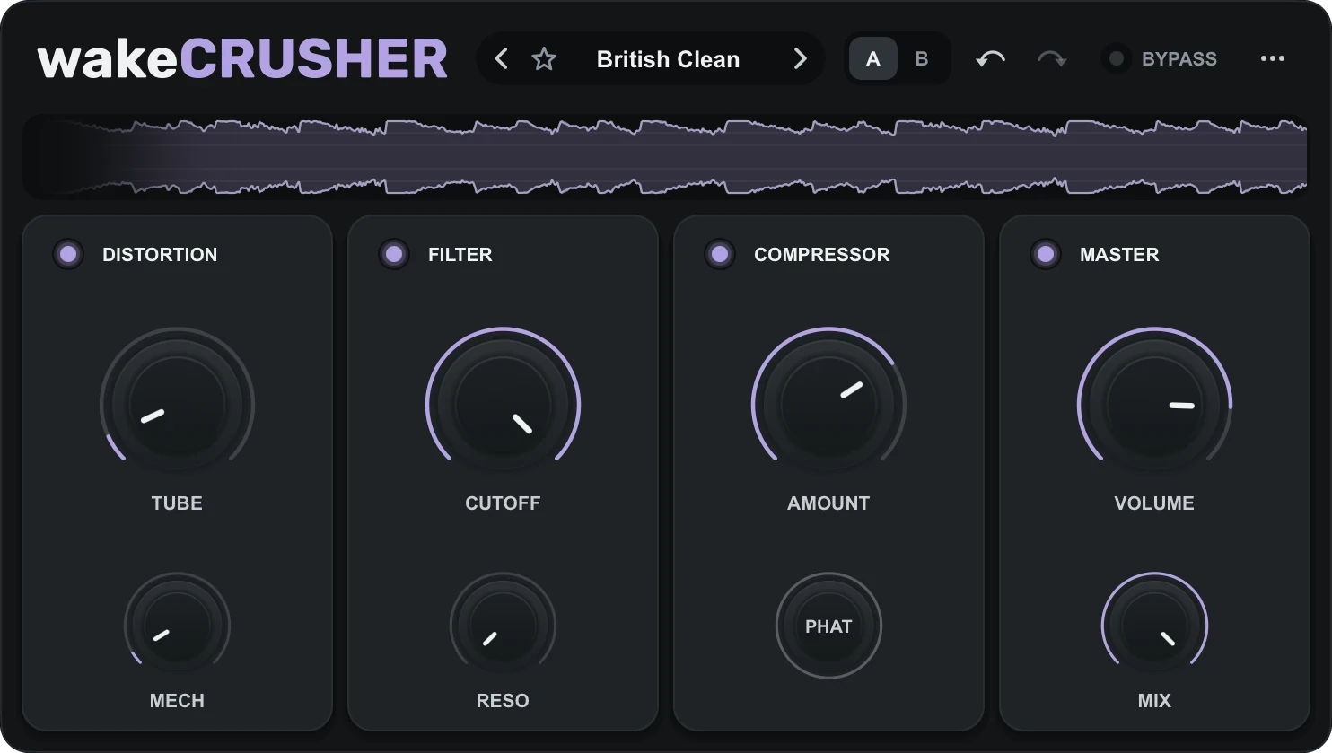Image resolution: width=1332 pixels, height=753 pixels.
Task: Select preset slot B
Action: pos(921,59)
